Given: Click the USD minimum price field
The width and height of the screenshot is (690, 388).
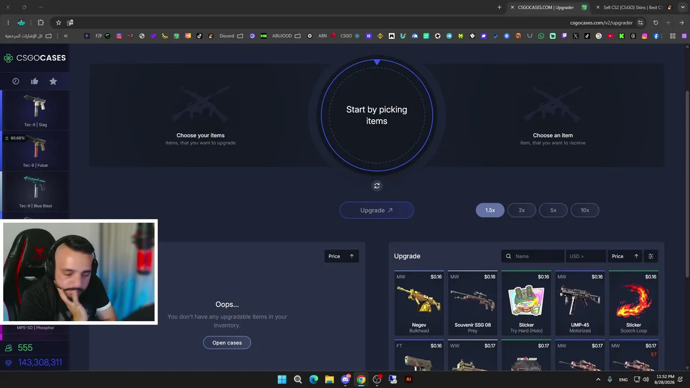Looking at the screenshot, I should 585,257.
